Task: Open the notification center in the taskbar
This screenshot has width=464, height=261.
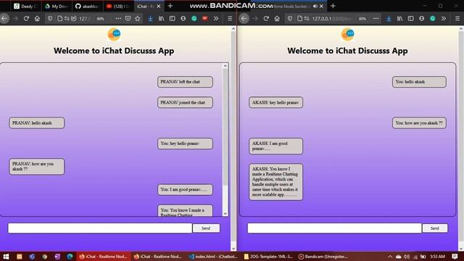Action: [x=455, y=257]
